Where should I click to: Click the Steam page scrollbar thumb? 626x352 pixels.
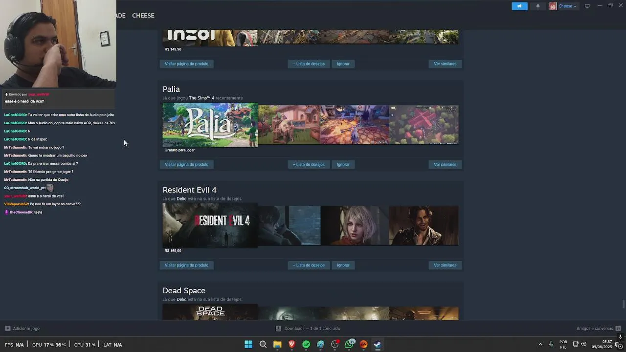tap(624, 305)
